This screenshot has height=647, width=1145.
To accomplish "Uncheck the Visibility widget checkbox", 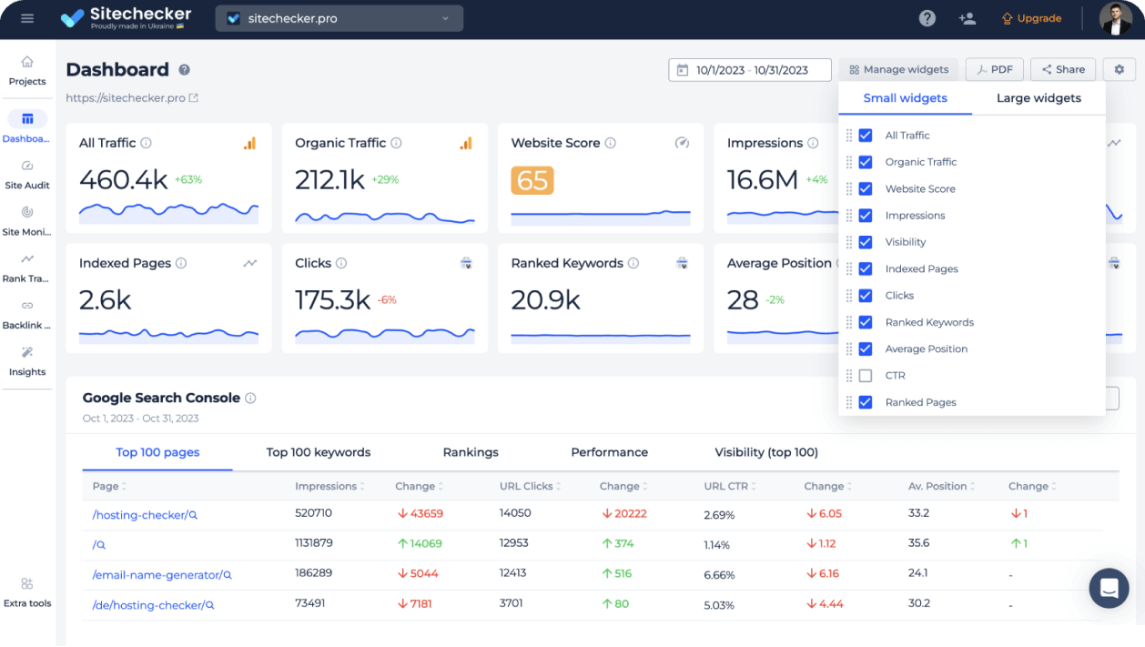I will click(866, 242).
